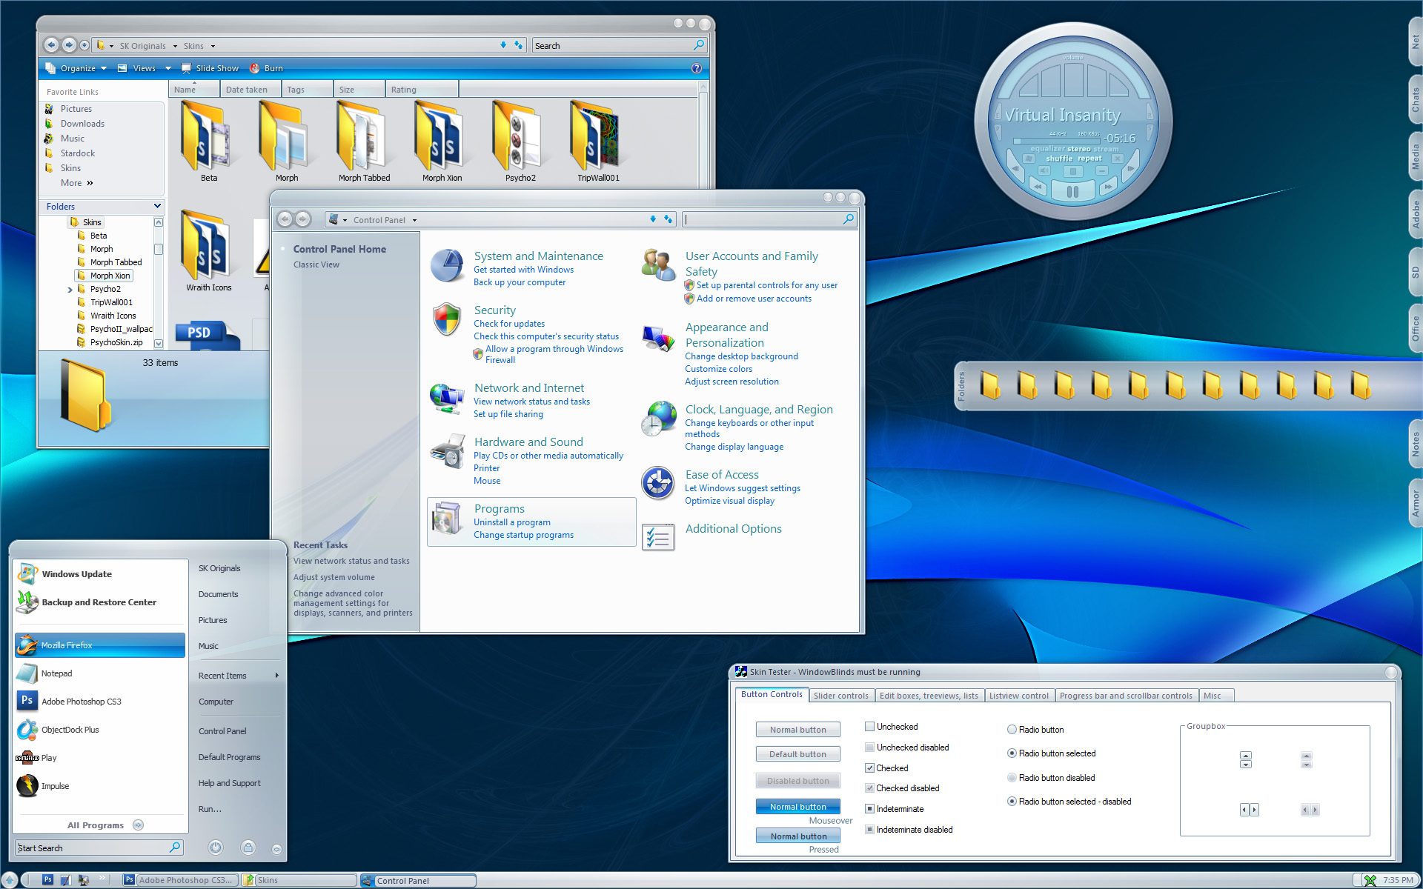The height and width of the screenshot is (889, 1423).
Task: Open the Views dropdown arrow
Action: 168,68
